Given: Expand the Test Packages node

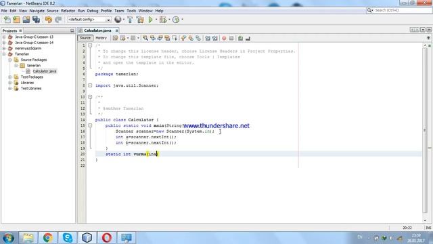Looking at the screenshot, I should (10, 77).
